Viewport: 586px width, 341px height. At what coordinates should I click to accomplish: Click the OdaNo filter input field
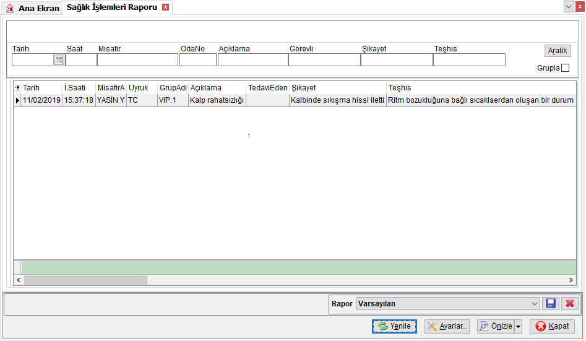point(198,60)
